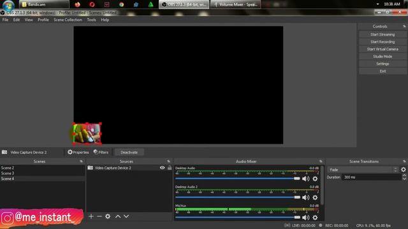Viewport: 408px width, 229px height.
Task: Select Video Capture Device 2 source row
Action: pyautogui.click(x=129, y=168)
